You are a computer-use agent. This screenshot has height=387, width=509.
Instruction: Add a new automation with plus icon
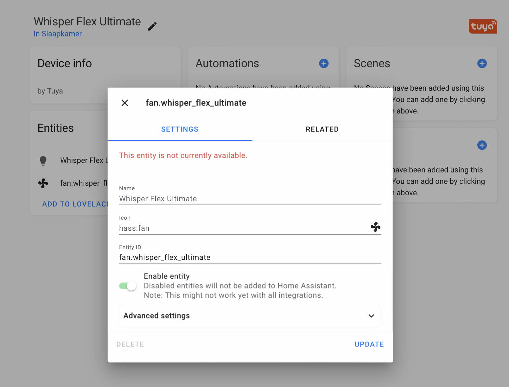click(324, 63)
